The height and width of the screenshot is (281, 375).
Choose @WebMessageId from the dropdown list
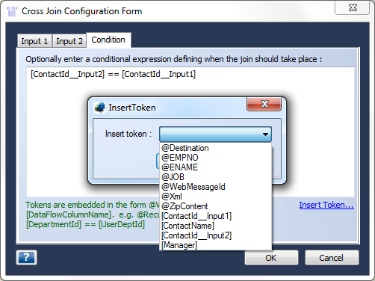pyautogui.click(x=215, y=187)
